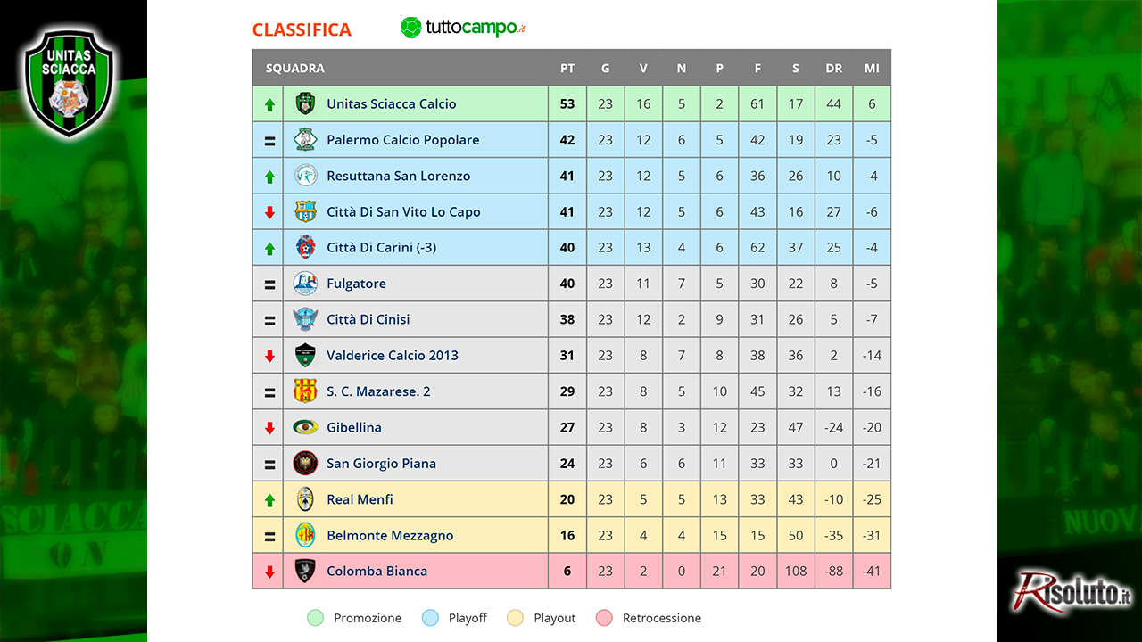Click the Belmonte Mezzagno team crest

[x=305, y=535]
